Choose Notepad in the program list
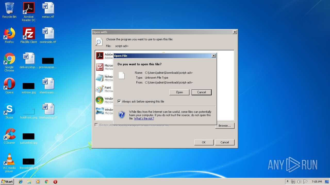The width and height of the screenshot is (330, 185). point(104,78)
